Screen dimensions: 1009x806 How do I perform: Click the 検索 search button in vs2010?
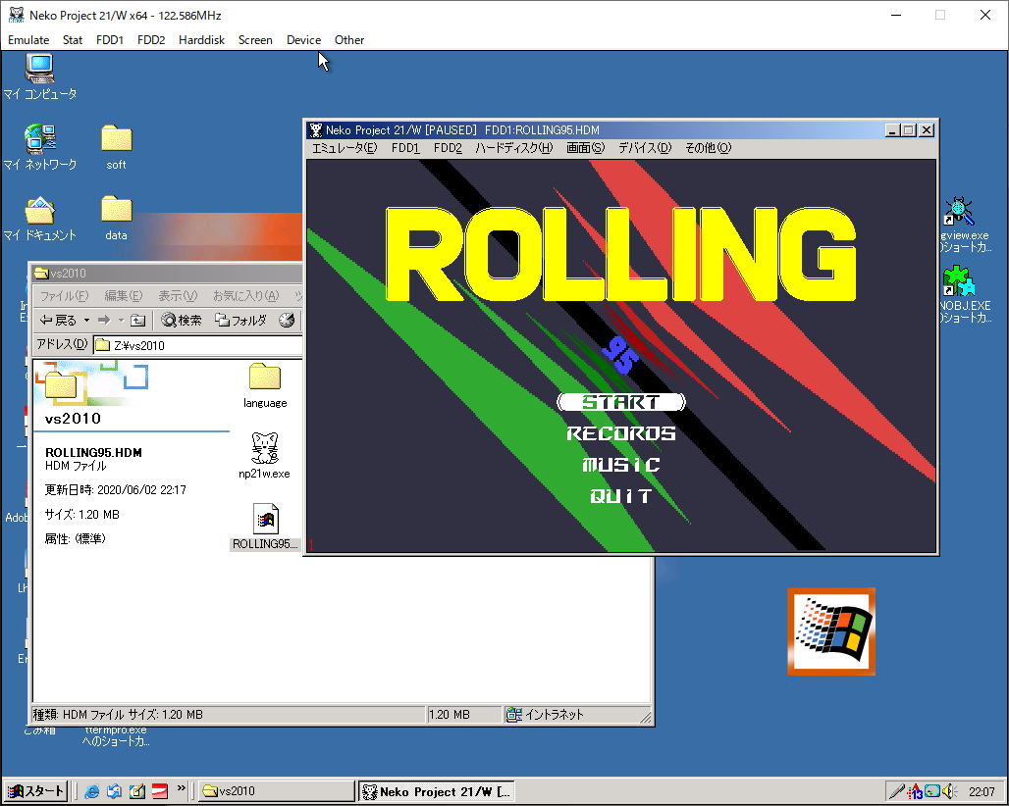[182, 320]
